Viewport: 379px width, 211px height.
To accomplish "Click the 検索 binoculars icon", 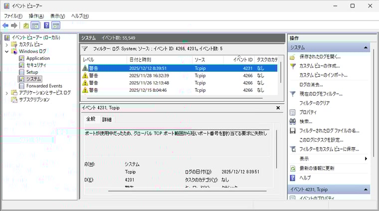I will [292, 121].
